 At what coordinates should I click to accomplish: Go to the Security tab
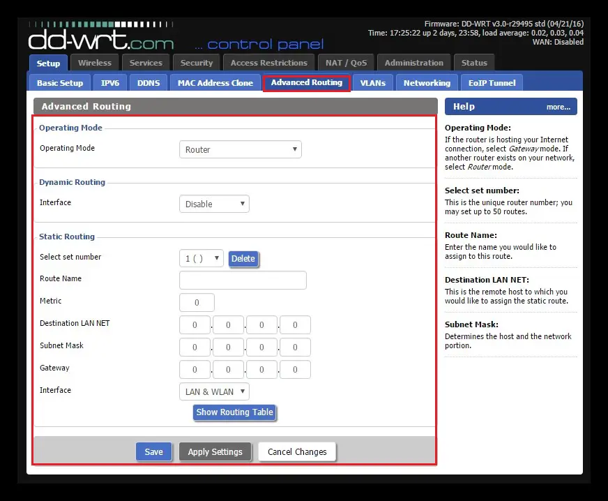[197, 63]
